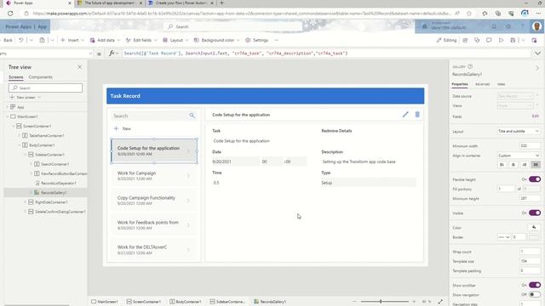Toggle Show scrollbar switch
This screenshot has height=306, width=545.
click(535, 285)
